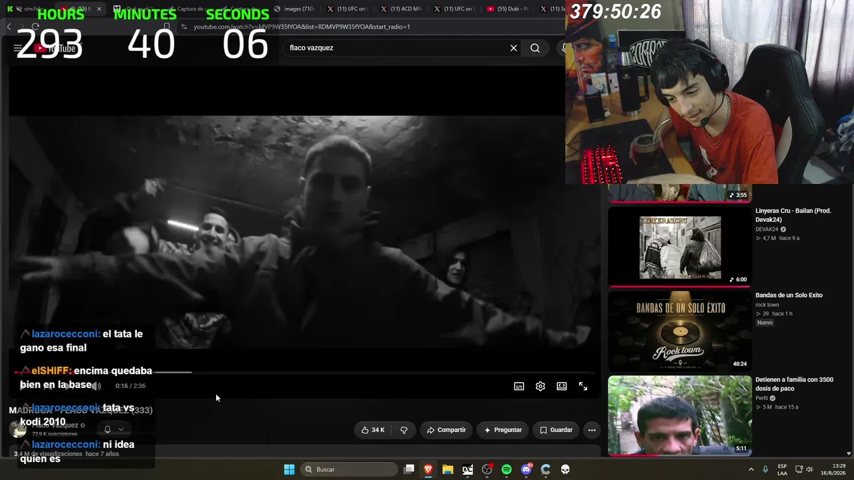Like the video showing 34 K
The height and width of the screenshot is (480, 854).
[x=373, y=430]
